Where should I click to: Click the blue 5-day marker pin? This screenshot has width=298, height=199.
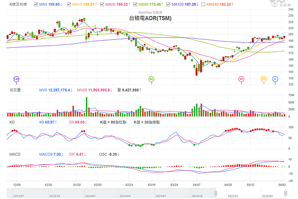tap(275, 79)
